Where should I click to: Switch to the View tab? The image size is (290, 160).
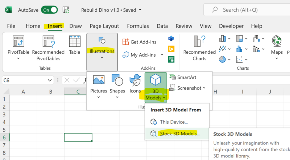pyautogui.click(x=206, y=26)
